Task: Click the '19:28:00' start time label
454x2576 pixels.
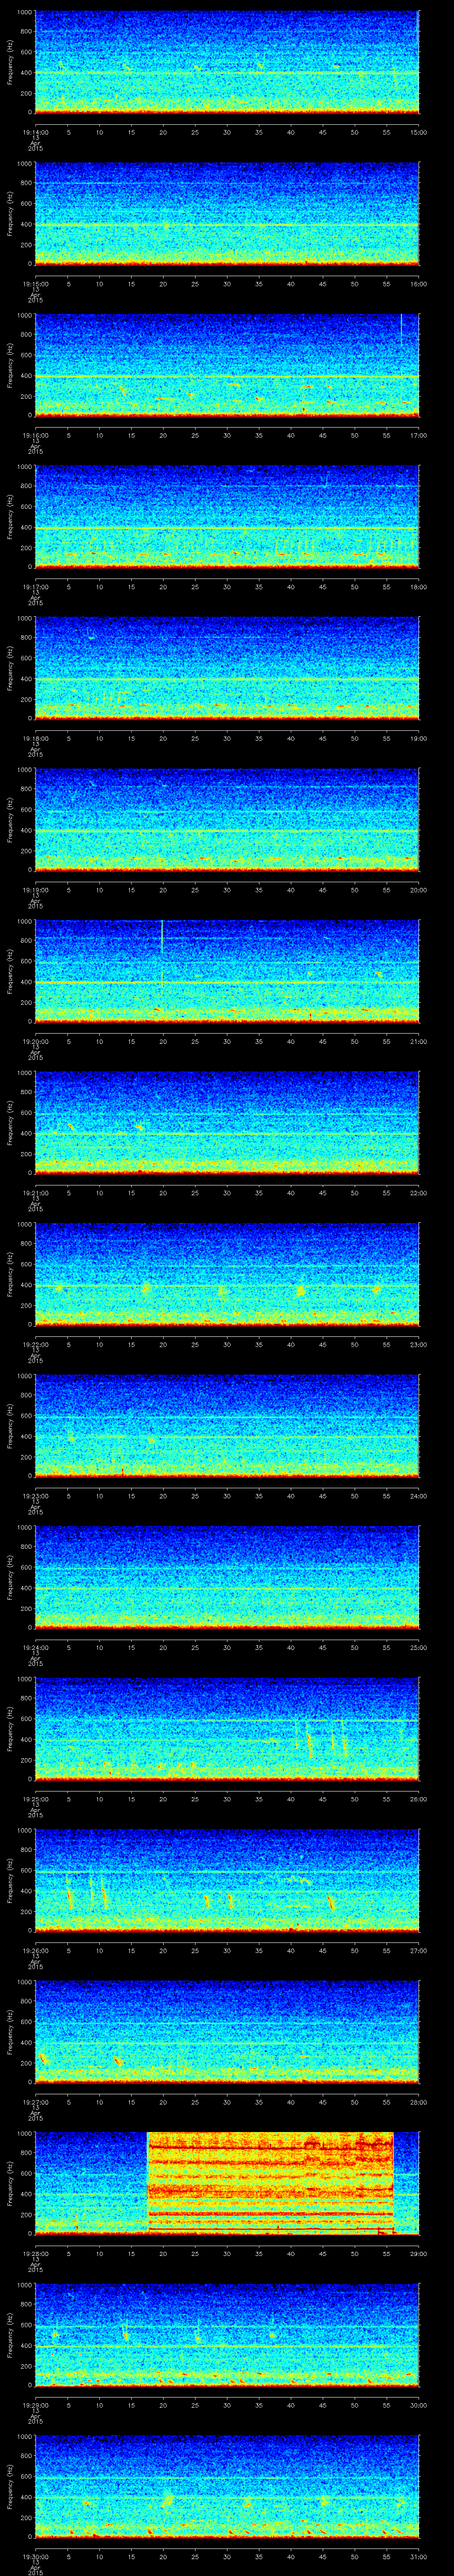Action: tap(35, 2252)
